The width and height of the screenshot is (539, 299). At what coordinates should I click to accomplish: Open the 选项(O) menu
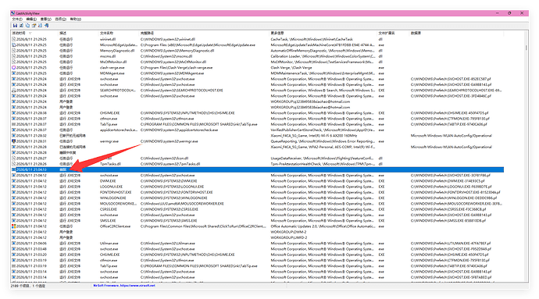click(x=60, y=20)
